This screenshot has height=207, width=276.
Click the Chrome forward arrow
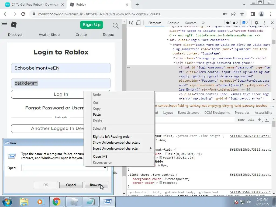(15, 14)
